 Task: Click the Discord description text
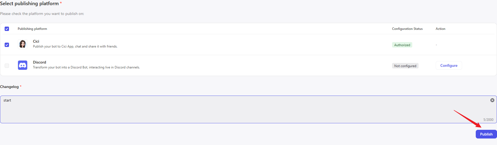tap(86, 67)
